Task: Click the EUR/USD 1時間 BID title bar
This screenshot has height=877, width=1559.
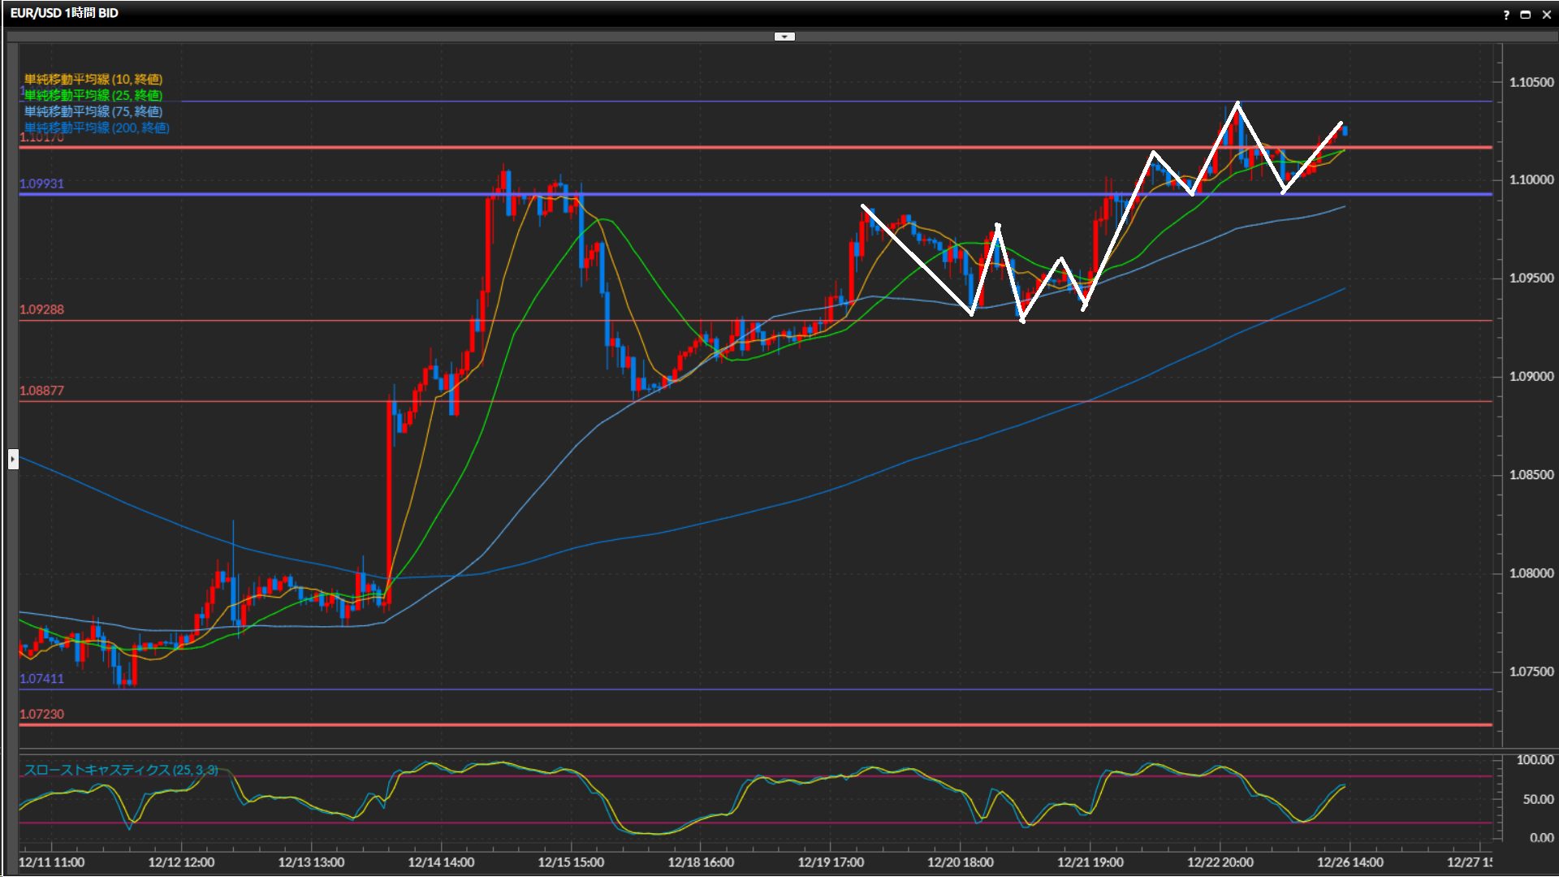Action: (x=64, y=13)
